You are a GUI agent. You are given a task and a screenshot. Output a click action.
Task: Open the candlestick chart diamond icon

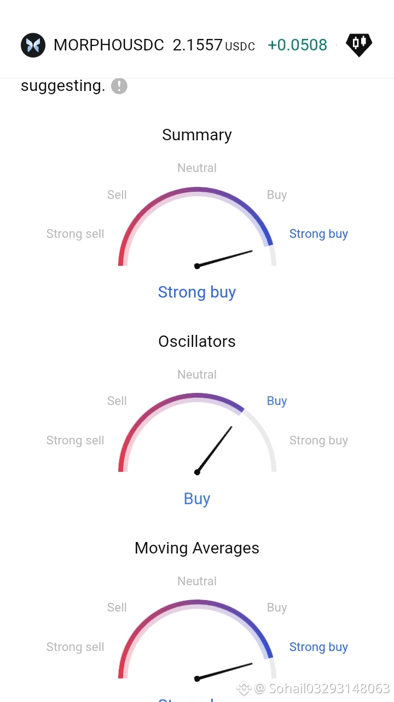(359, 45)
